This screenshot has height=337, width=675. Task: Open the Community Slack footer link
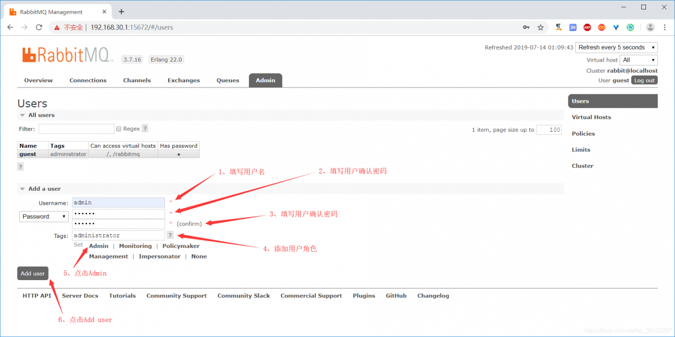tap(244, 296)
